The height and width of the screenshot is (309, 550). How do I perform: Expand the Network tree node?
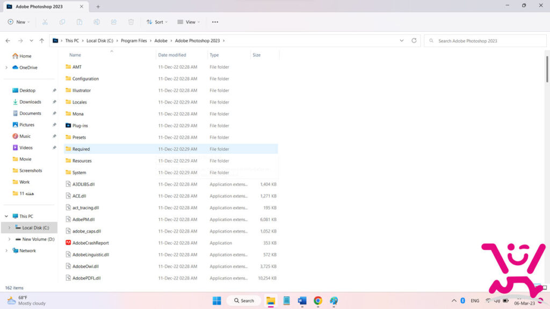point(6,251)
